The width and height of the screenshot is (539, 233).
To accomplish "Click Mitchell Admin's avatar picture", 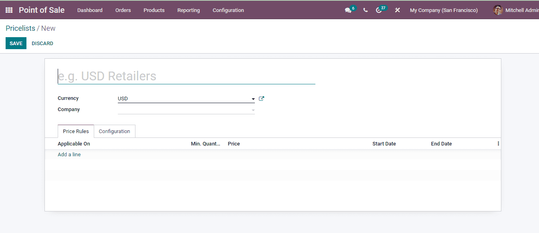I will pos(498,10).
